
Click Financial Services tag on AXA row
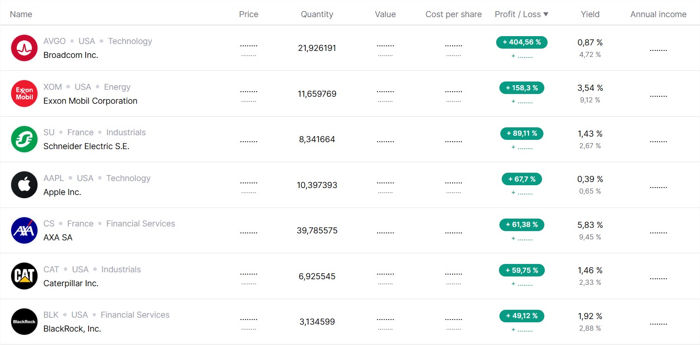tap(141, 224)
